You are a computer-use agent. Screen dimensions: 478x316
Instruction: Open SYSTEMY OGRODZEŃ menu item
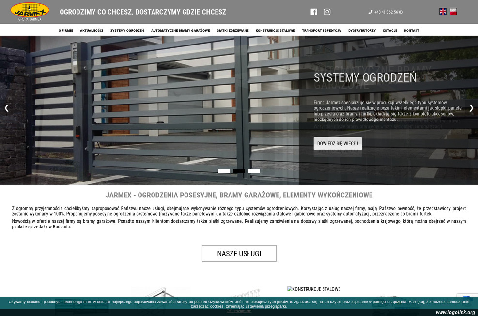click(x=127, y=30)
